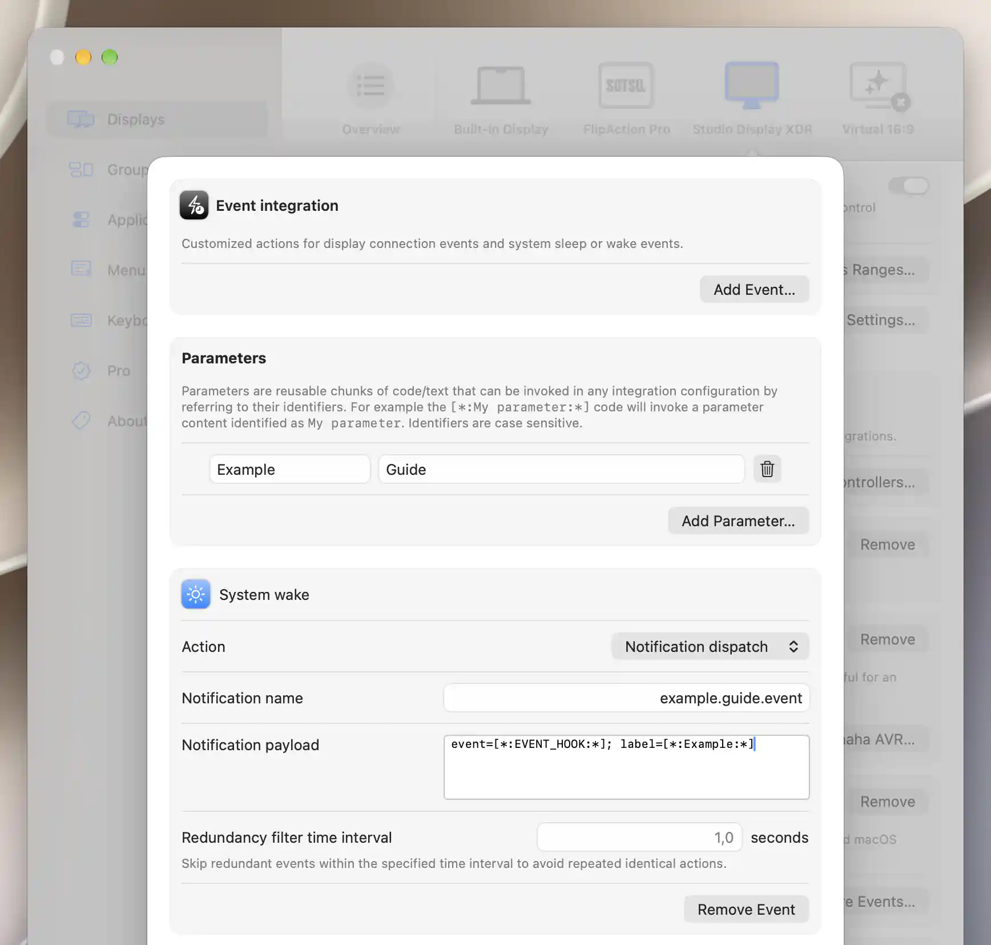Select the FlipAction Pro display tab
This screenshot has height=945, width=991.
tap(626, 98)
